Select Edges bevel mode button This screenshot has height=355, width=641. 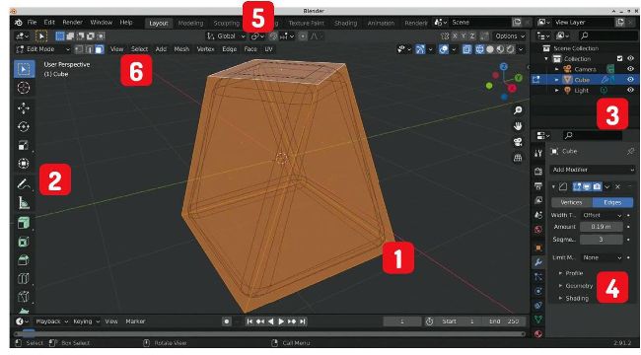tap(612, 202)
